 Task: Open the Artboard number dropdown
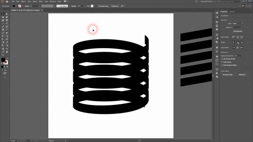pyautogui.click(x=238, y=27)
